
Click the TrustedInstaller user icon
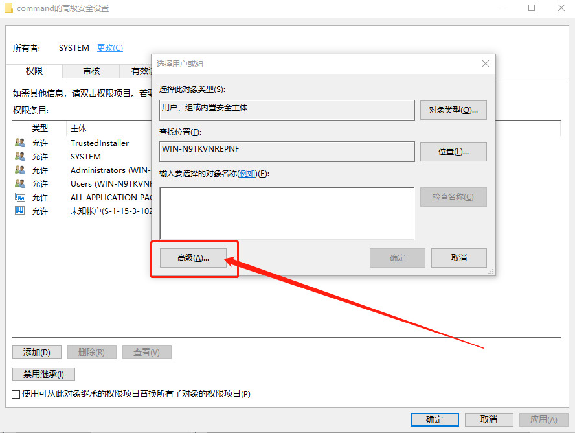(19, 143)
